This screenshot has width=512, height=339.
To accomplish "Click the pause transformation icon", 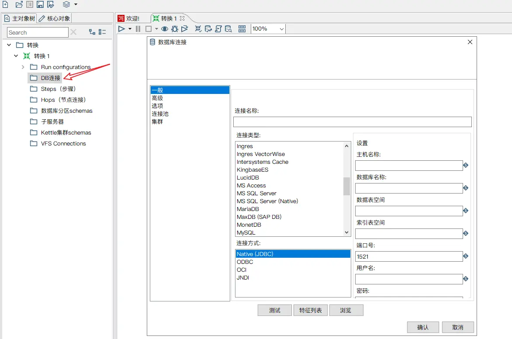I will point(138,29).
